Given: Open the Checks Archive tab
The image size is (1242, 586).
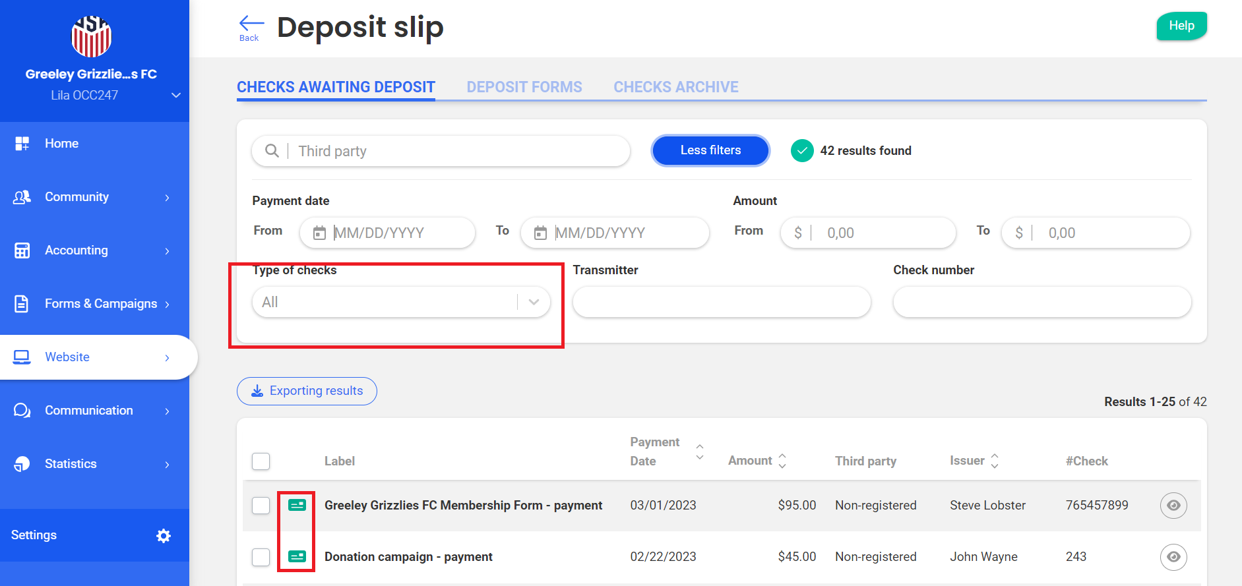Looking at the screenshot, I should [675, 87].
